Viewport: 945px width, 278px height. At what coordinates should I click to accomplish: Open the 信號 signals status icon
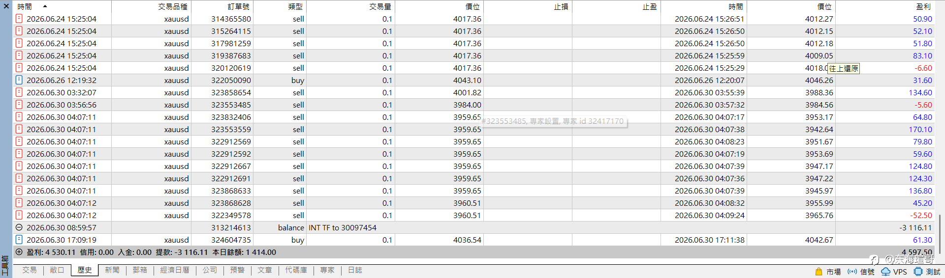[x=852, y=272]
